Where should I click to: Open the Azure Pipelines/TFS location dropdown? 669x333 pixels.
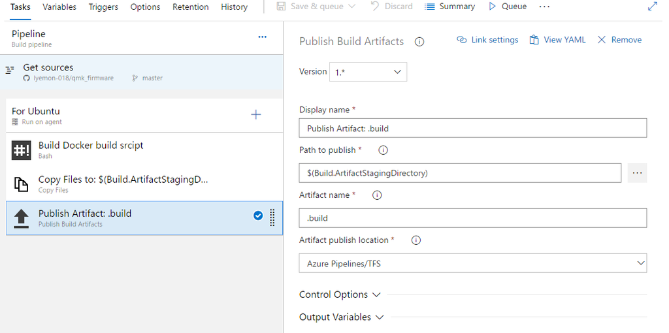(x=473, y=264)
